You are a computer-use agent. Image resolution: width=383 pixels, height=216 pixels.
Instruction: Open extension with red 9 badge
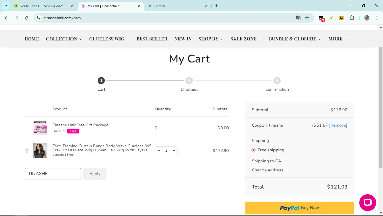322,18
